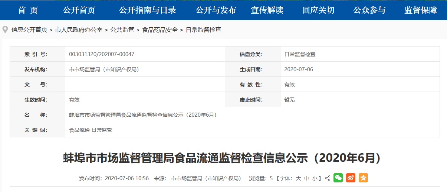Click the share symbol icon
Image resolution: width=447 pixels, height=192 pixels.
tap(328, 178)
